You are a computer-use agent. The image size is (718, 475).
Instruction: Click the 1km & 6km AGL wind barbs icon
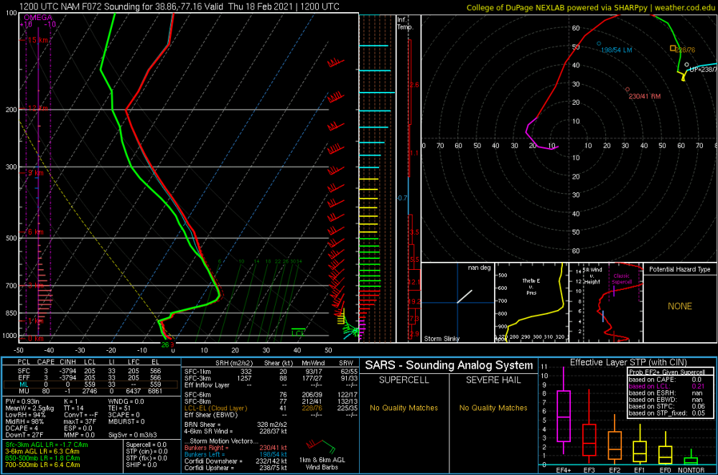pyautogui.click(x=320, y=447)
